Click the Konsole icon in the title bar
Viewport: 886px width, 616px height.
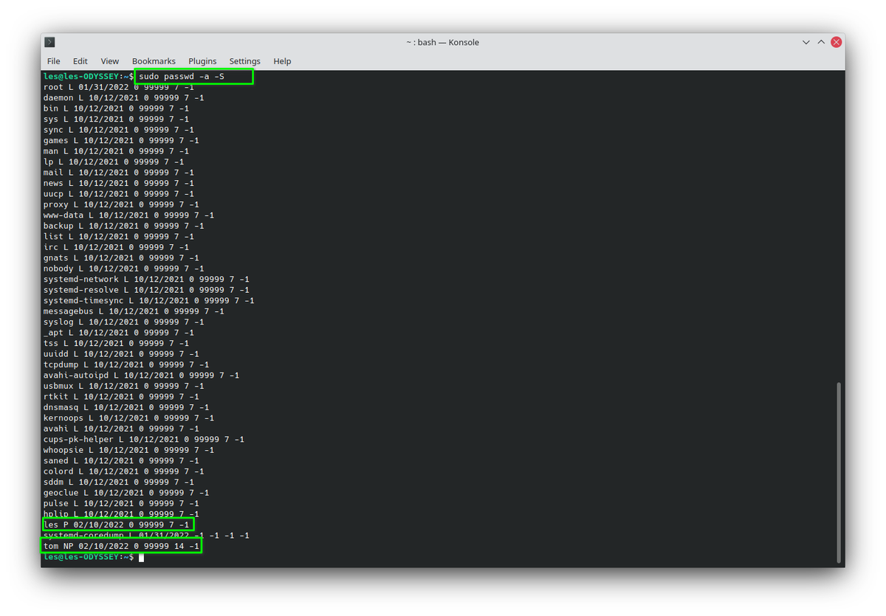pos(49,42)
